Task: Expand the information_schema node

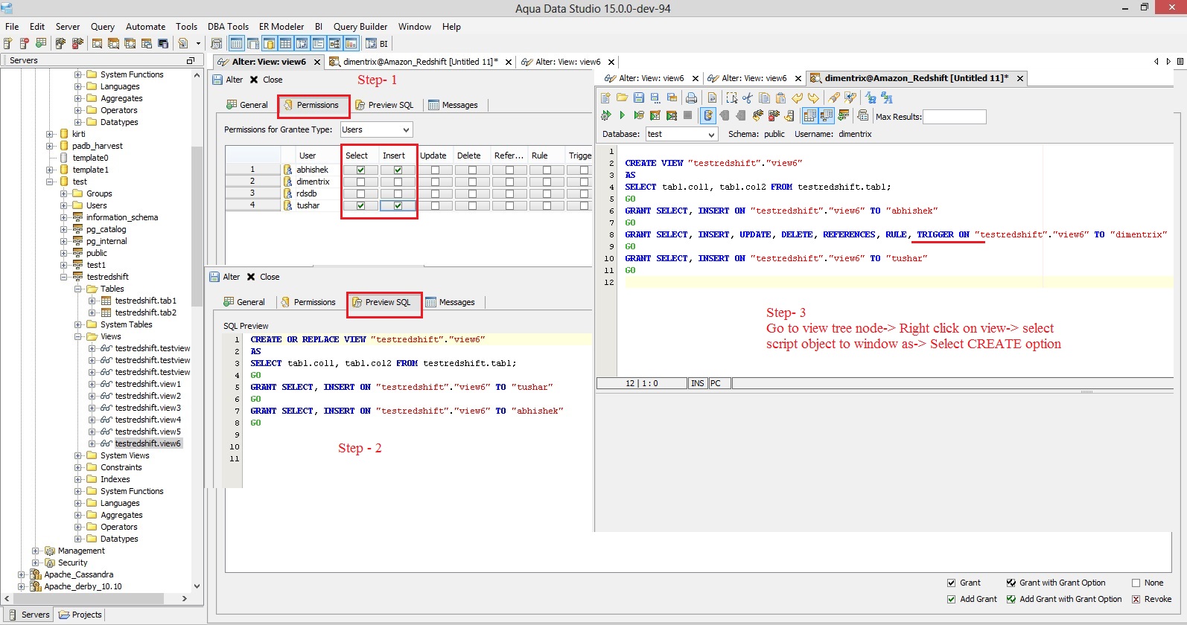Action: pos(64,217)
